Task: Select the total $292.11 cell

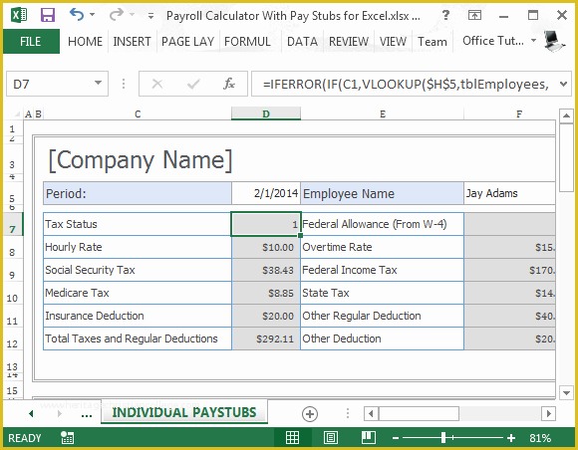Action: tap(266, 338)
